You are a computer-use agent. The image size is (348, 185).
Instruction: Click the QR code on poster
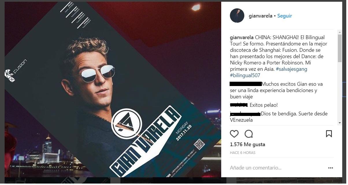199,144
